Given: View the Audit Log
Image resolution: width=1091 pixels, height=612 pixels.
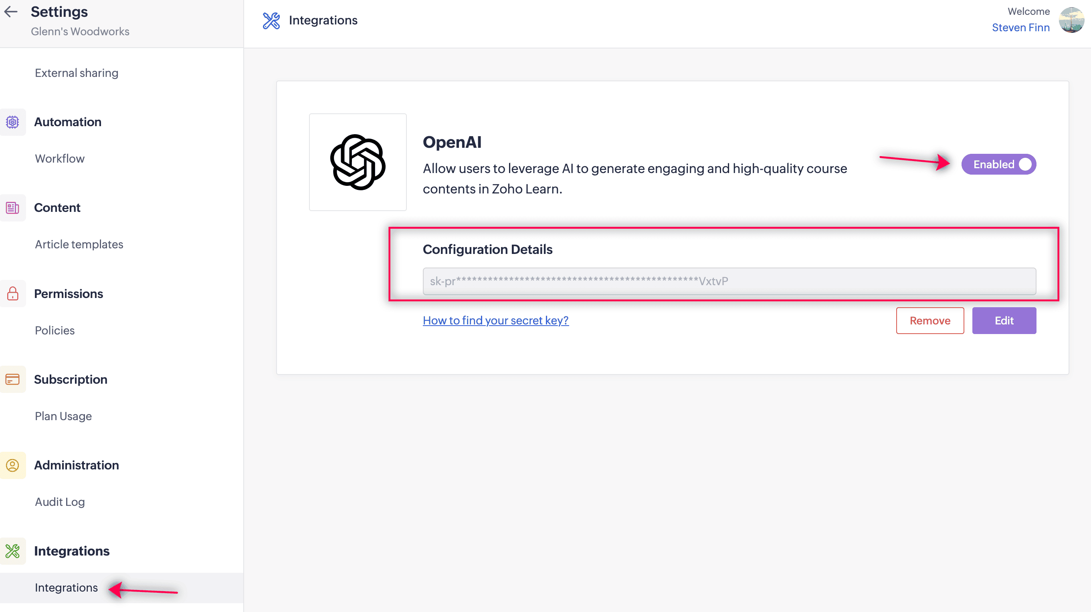Looking at the screenshot, I should click(60, 501).
